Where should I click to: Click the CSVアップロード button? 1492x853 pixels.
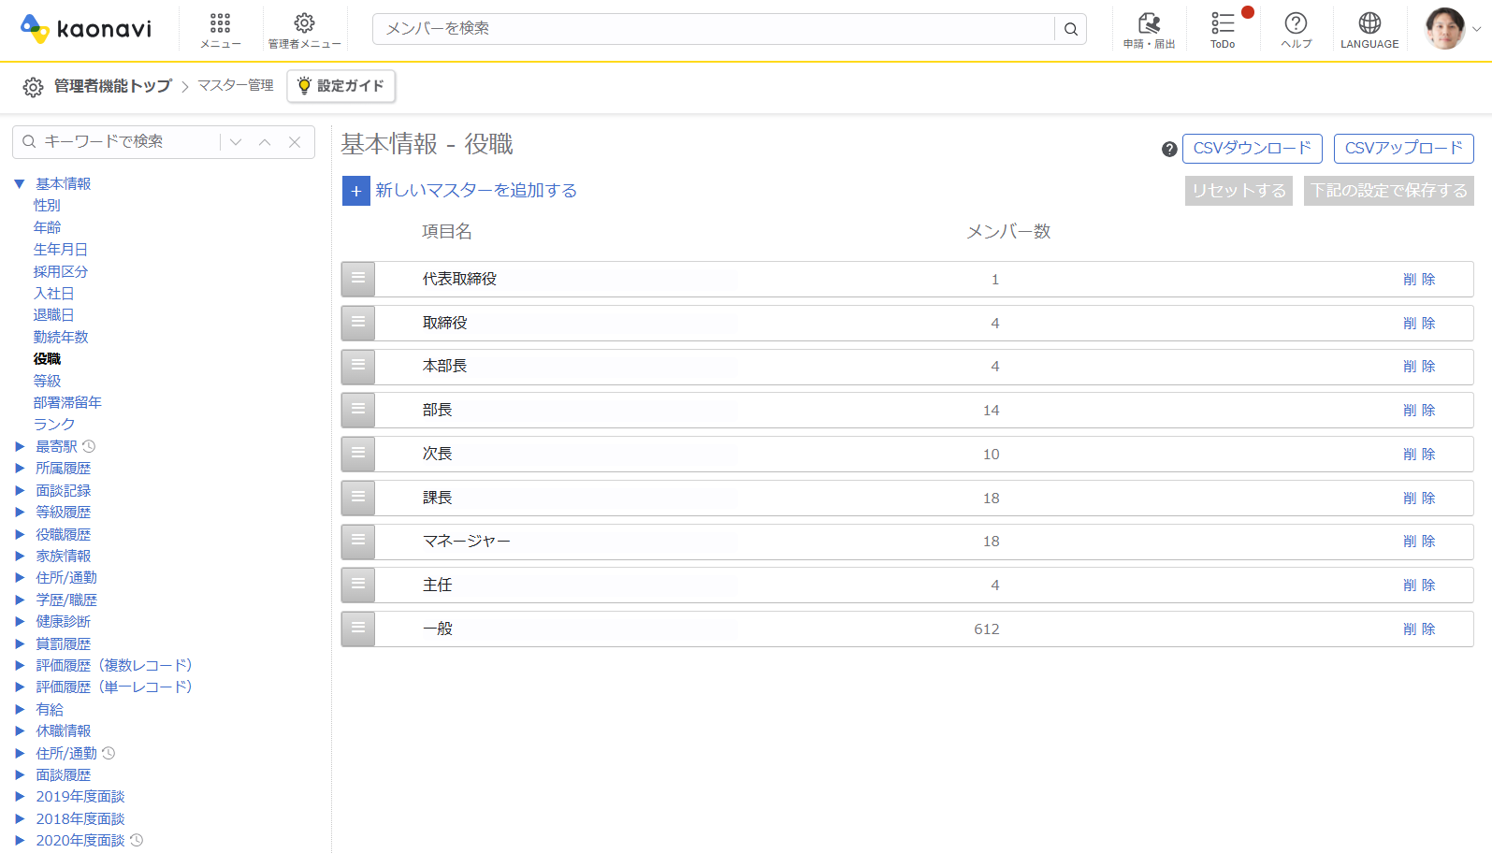pyautogui.click(x=1404, y=149)
